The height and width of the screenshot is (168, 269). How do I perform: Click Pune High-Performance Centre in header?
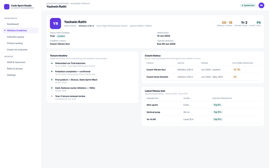(x=112, y=26)
